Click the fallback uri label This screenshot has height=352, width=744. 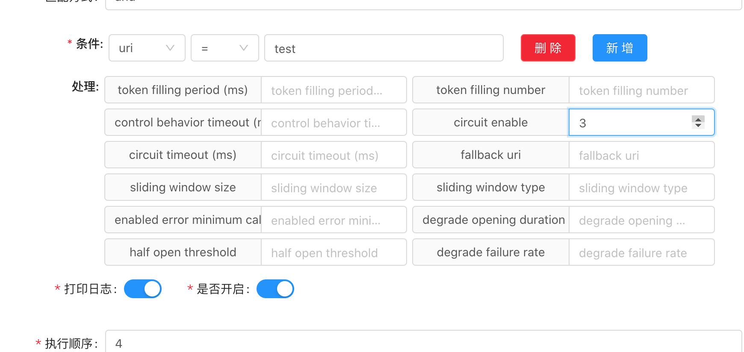pos(491,155)
